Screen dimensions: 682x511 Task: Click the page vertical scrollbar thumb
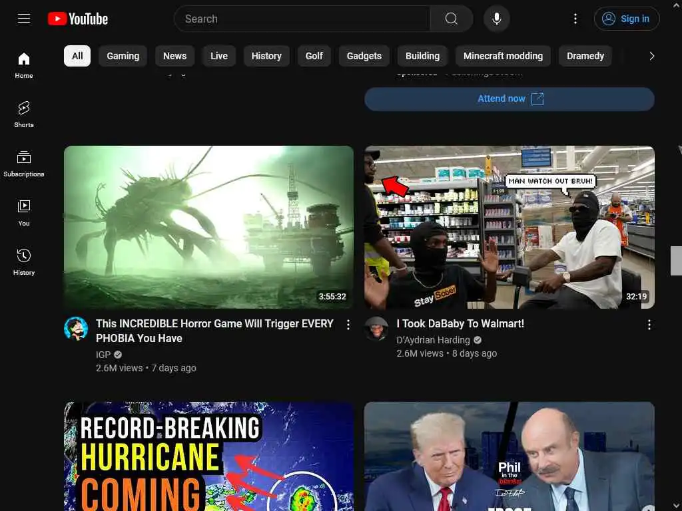[677, 261]
